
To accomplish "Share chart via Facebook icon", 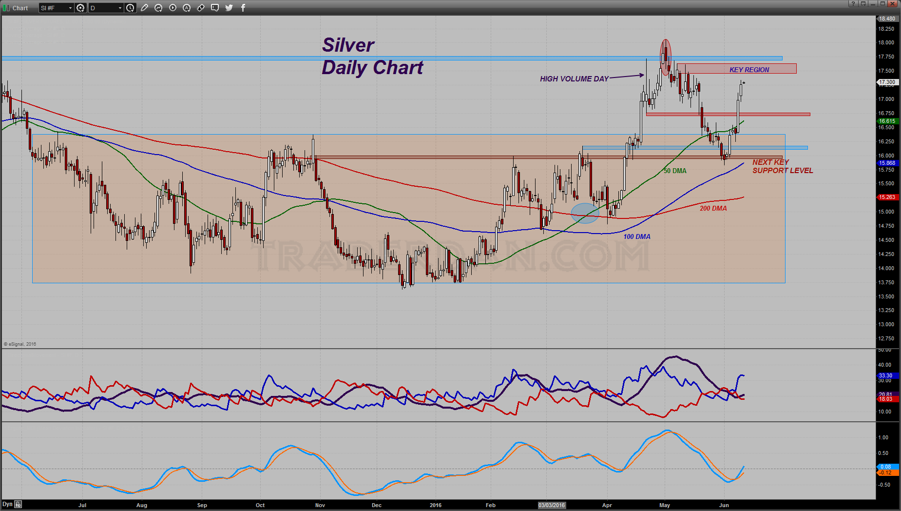I will (243, 8).
